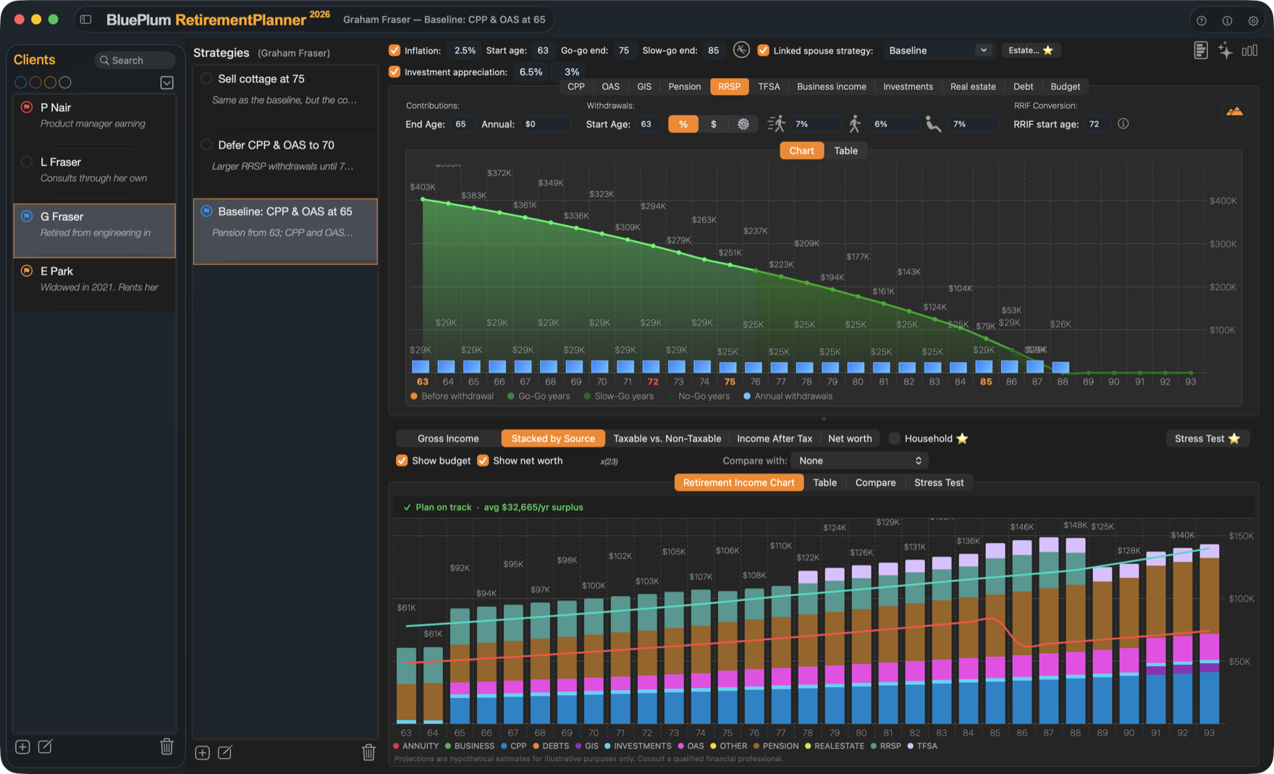Image resolution: width=1274 pixels, height=774 pixels.
Task: Open the settings gear in title bar
Action: tap(1253, 20)
